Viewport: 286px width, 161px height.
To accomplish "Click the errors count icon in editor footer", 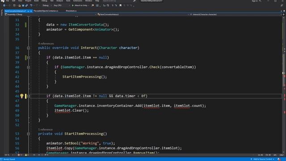I will point(19,155).
